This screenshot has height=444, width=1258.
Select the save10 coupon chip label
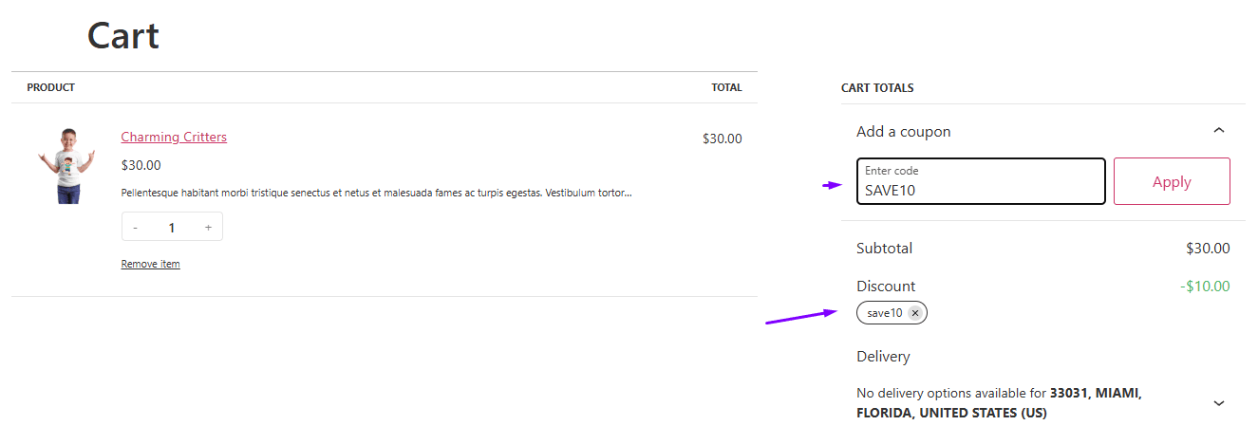pos(885,313)
